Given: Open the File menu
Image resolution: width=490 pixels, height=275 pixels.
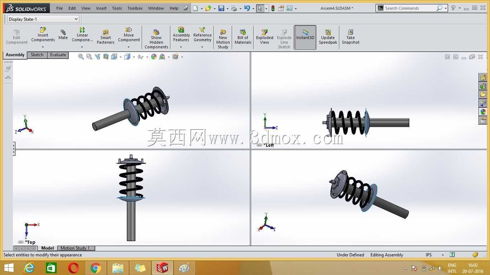Looking at the screenshot, I should point(60,8).
